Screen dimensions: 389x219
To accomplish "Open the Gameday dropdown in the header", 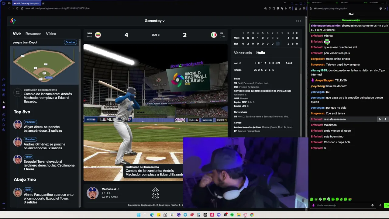I will [155, 21].
